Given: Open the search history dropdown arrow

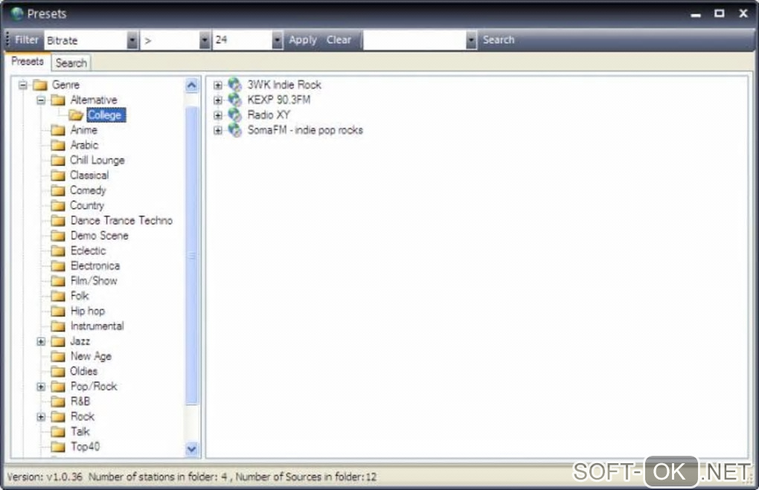Looking at the screenshot, I should (x=472, y=40).
